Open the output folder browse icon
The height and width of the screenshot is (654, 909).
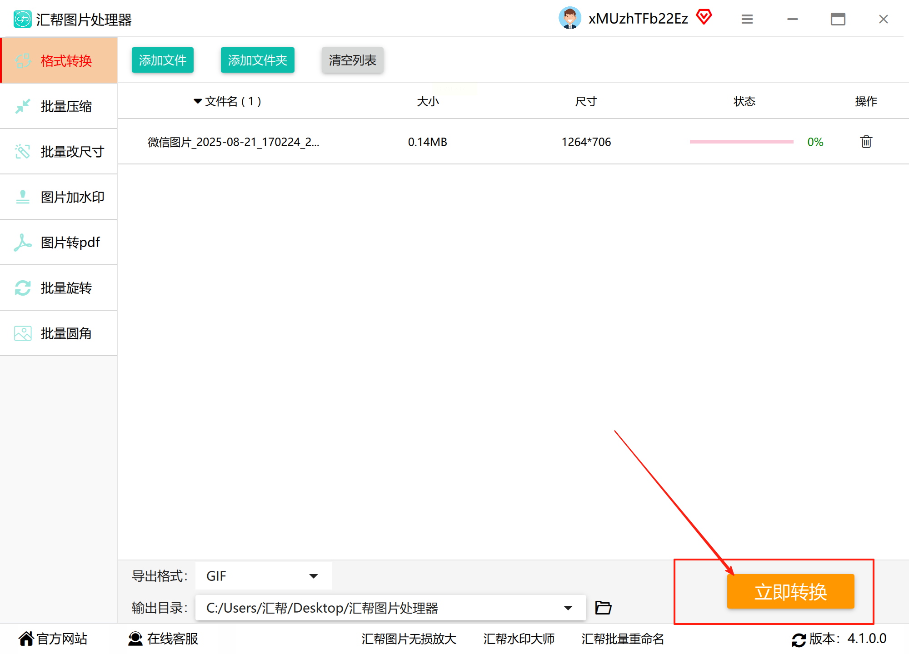(x=603, y=608)
